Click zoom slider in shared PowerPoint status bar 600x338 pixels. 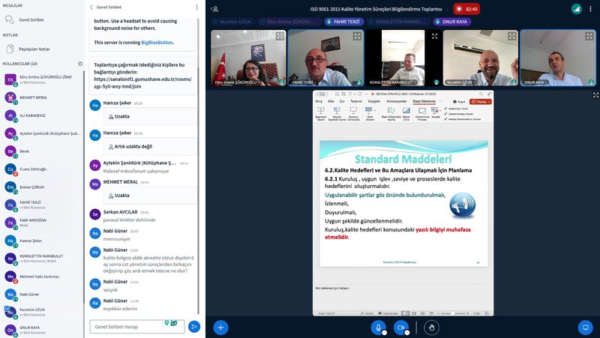point(454,313)
